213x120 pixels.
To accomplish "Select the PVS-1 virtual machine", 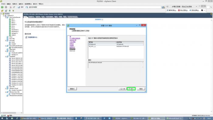I will pos(13,26).
